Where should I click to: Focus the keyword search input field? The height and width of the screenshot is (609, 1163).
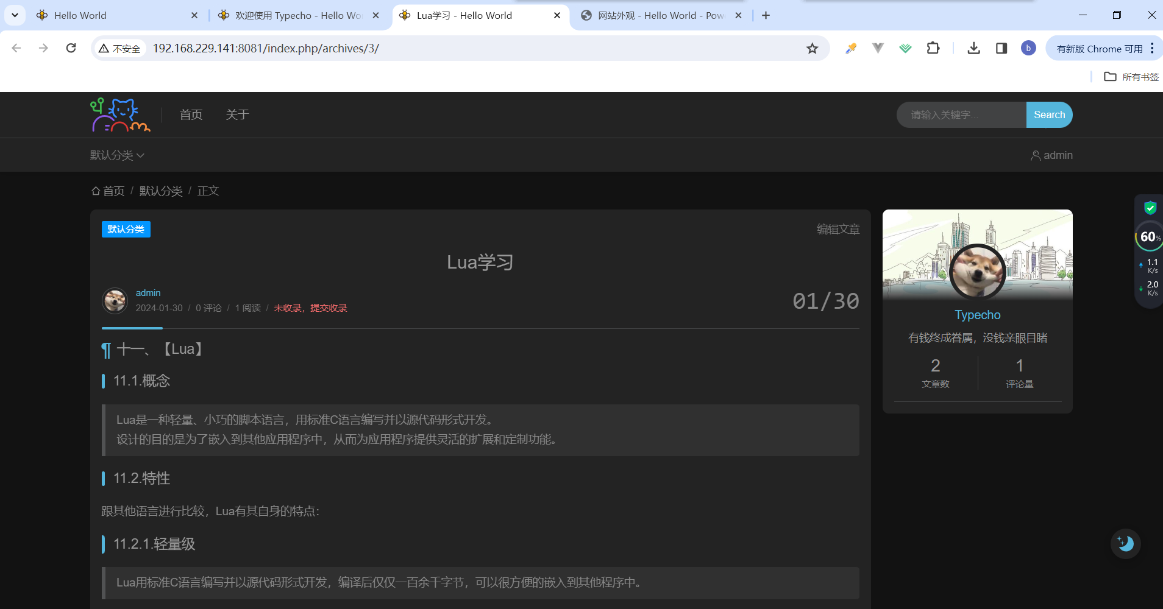point(961,114)
